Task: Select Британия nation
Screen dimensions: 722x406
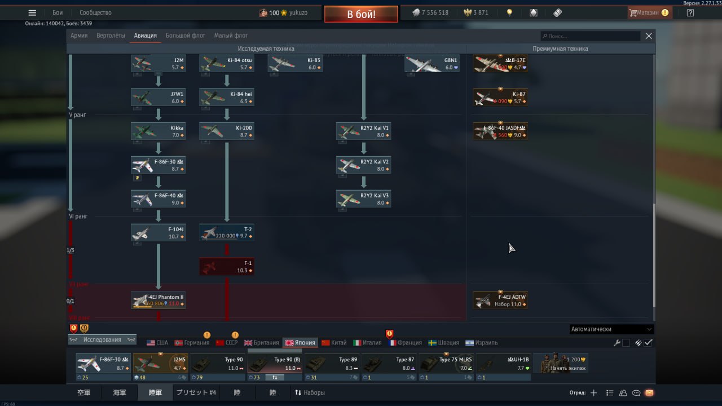Action: [261, 343]
